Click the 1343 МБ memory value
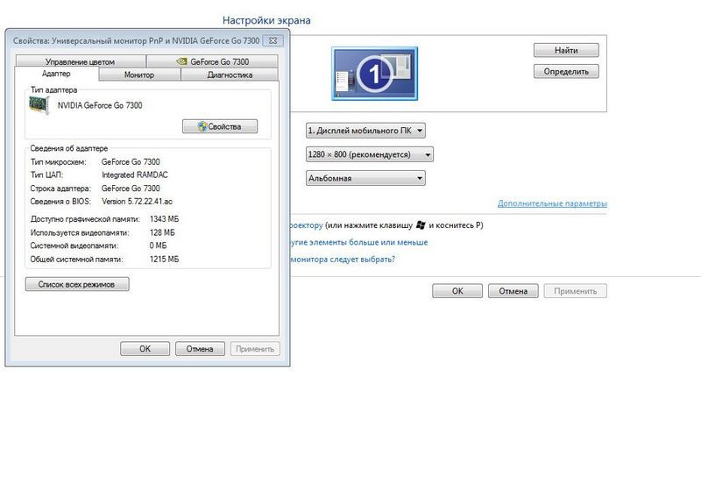Viewport: 701px width, 477px height. click(x=164, y=219)
